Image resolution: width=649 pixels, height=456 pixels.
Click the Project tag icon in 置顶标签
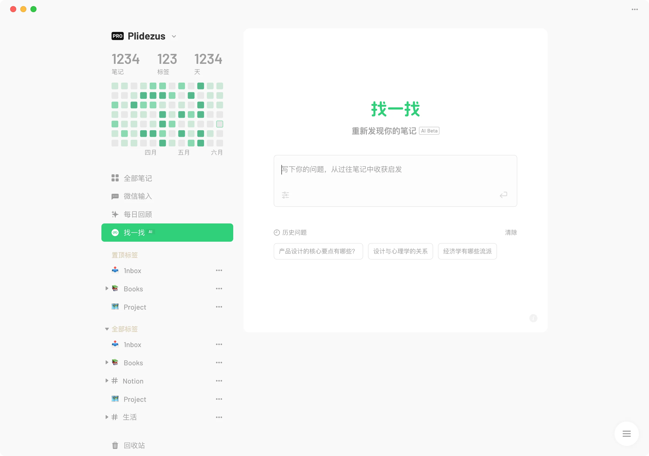pos(115,307)
